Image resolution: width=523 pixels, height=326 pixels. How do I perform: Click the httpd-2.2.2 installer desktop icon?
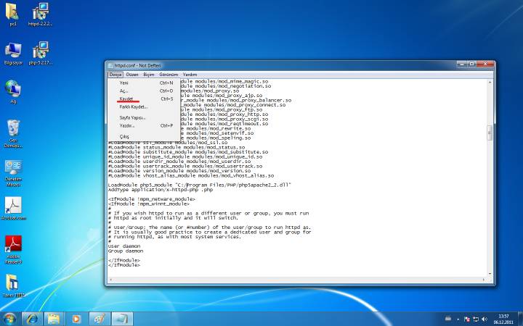[x=41, y=12]
